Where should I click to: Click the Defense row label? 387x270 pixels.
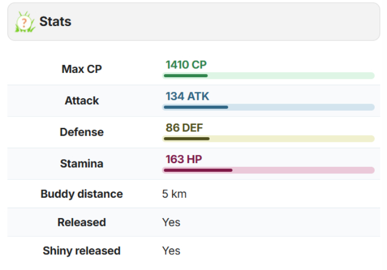[x=82, y=132]
